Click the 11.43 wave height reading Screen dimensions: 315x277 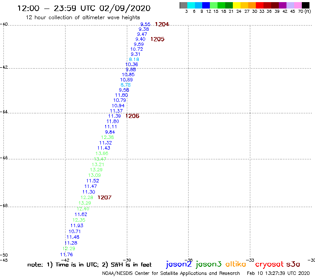click(x=104, y=148)
